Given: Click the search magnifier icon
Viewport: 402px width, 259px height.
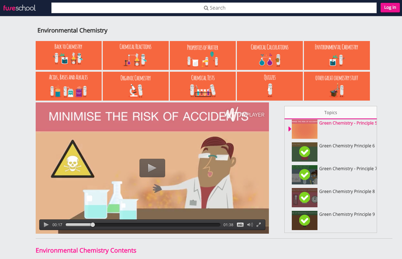Looking at the screenshot, I should [x=205, y=7].
